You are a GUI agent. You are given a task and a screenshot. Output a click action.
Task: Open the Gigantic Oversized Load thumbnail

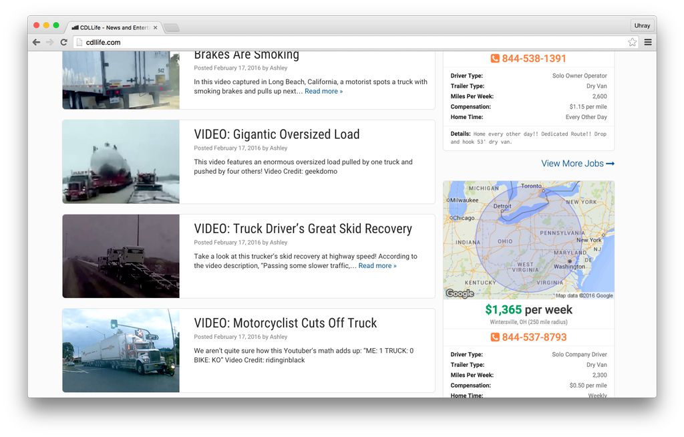point(121,162)
